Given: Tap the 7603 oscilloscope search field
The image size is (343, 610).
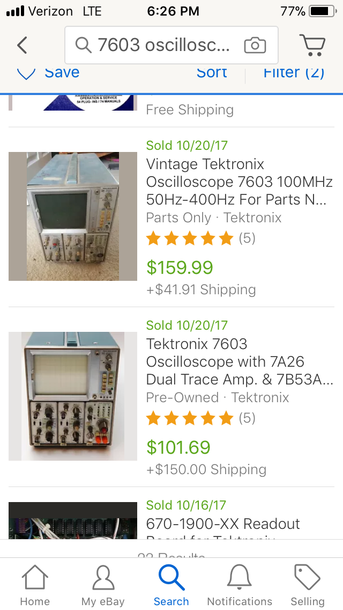Looking at the screenshot, I should [x=163, y=46].
